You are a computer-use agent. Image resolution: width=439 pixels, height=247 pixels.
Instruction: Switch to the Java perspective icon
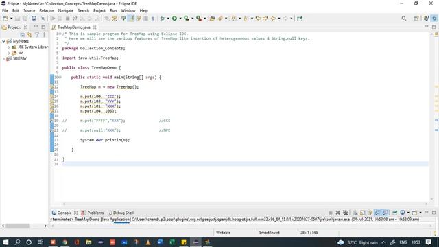[434, 19]
